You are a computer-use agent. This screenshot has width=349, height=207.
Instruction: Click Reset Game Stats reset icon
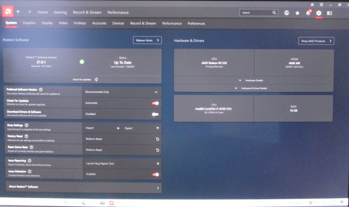click(x=157, y=150)
